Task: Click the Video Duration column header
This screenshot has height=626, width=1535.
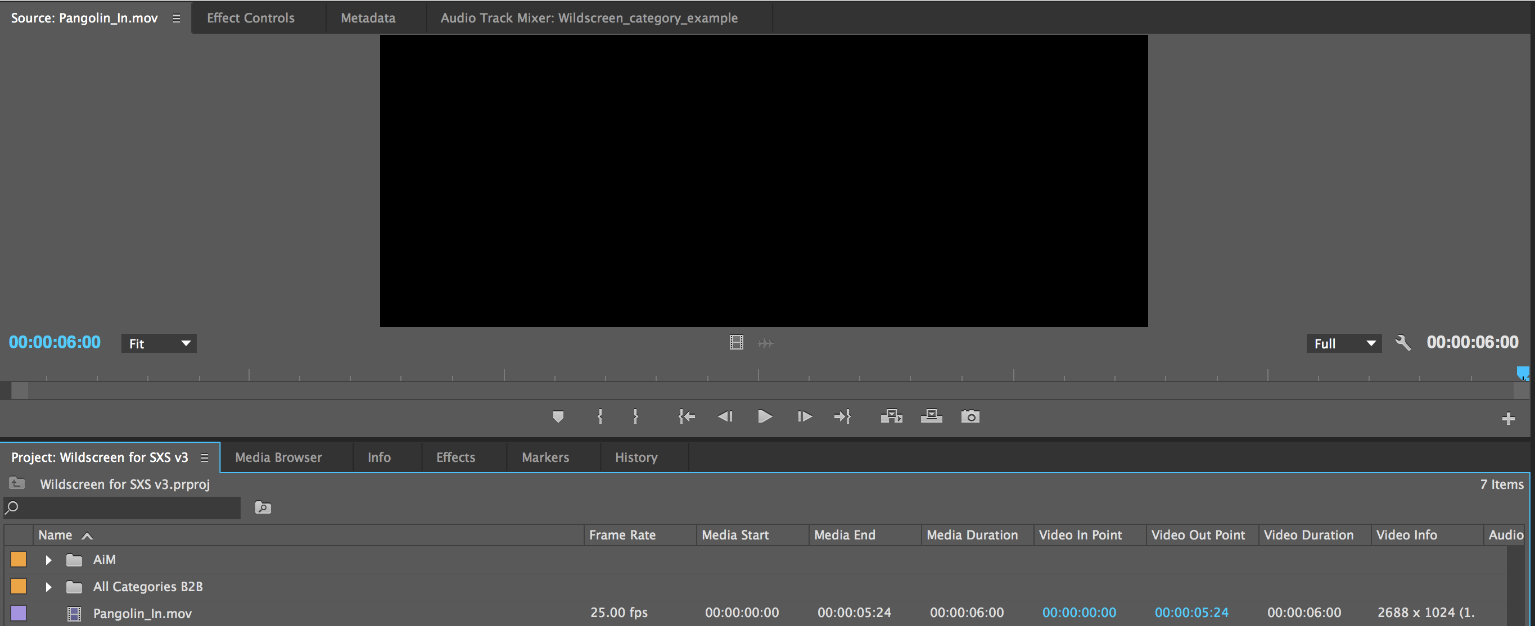Action: pos(1315,535)
